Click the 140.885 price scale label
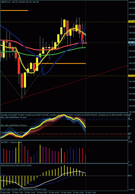The image size is (135, 194). coord(132,100)
